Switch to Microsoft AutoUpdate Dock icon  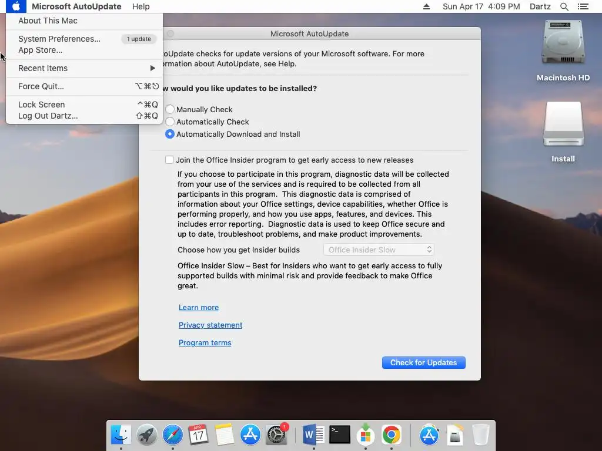point(366,435)
